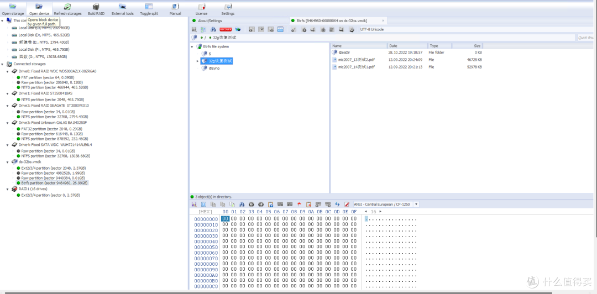Viewport: 597px width, 294px height.
Task: Click the binoculars find icon in file toolbar
Action: pyautogui.click(x=213, y=29)
